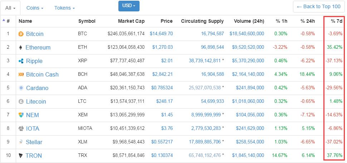
Task: Click the Litecoin logo icon
Action: [x=21, y=102]
